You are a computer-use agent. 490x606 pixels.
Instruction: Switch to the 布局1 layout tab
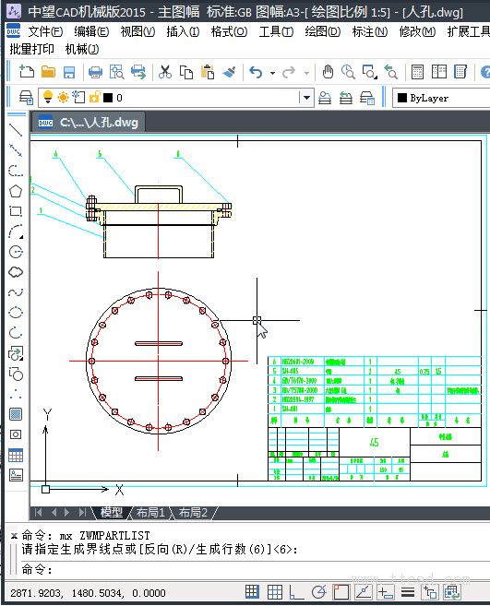coord(150,513)
